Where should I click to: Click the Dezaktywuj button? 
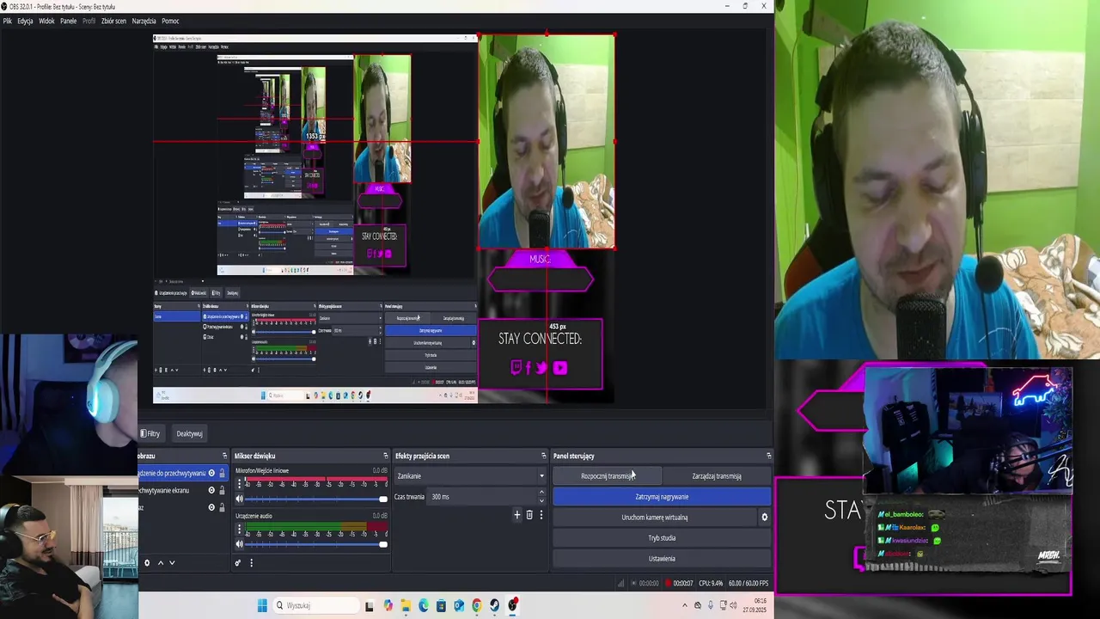pyautogui.click(x=189, y=433)
